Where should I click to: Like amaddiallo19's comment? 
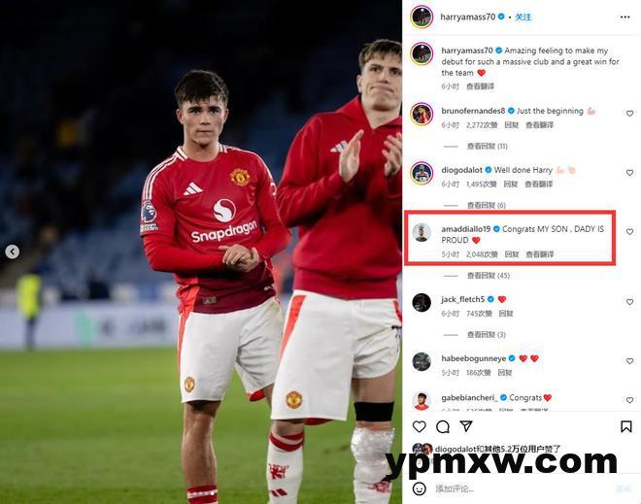click(629, 232)
